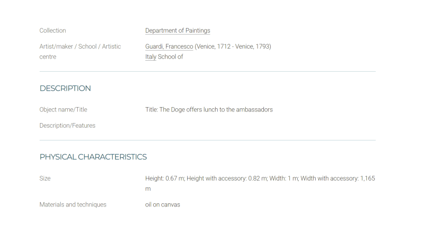Click the Object name/Title label
Image resolution: width=423 pixels, height=245 pixels.
coord(63,110)
